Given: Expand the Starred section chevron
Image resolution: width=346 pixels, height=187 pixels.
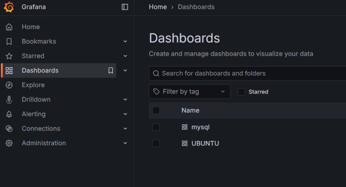Looking at the screenshot, I should [x=125, y=56].
